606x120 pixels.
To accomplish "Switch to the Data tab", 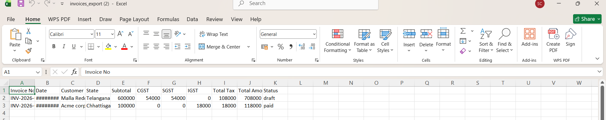I will [192, 19].
